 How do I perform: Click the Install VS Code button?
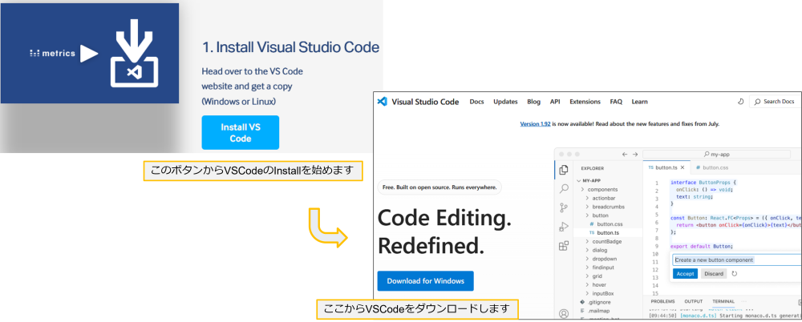(x=241, y=132)
